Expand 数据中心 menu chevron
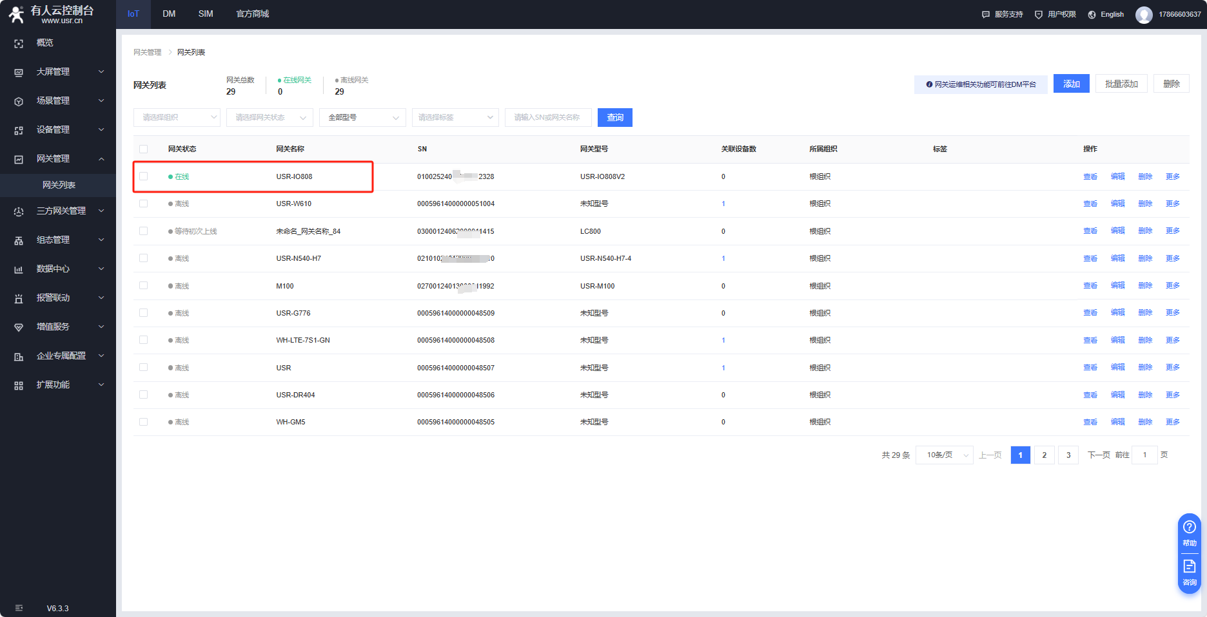Screen dimensions: 1207x617 [101, 269]
